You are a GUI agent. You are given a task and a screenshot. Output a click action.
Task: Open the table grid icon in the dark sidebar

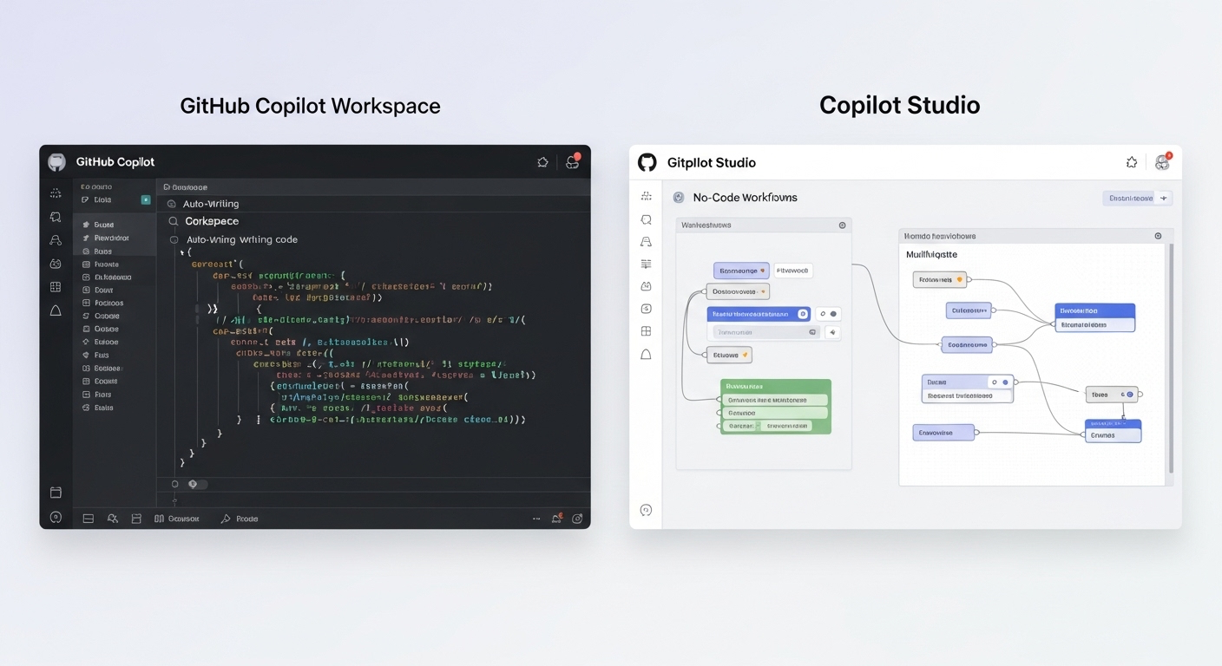56,287
